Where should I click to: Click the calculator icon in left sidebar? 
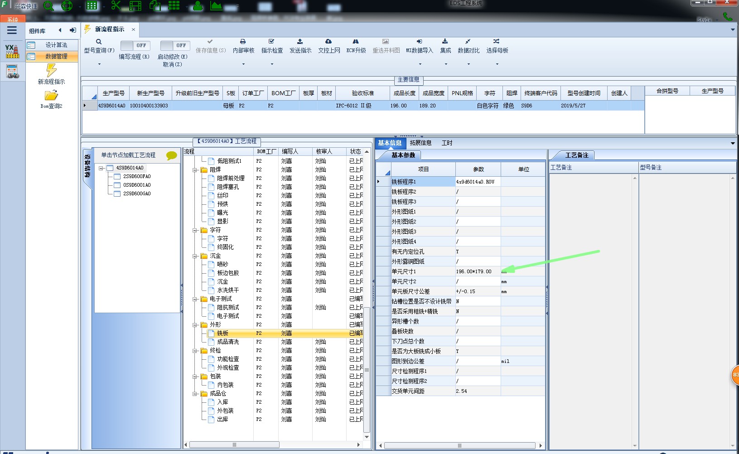[12, 72]
